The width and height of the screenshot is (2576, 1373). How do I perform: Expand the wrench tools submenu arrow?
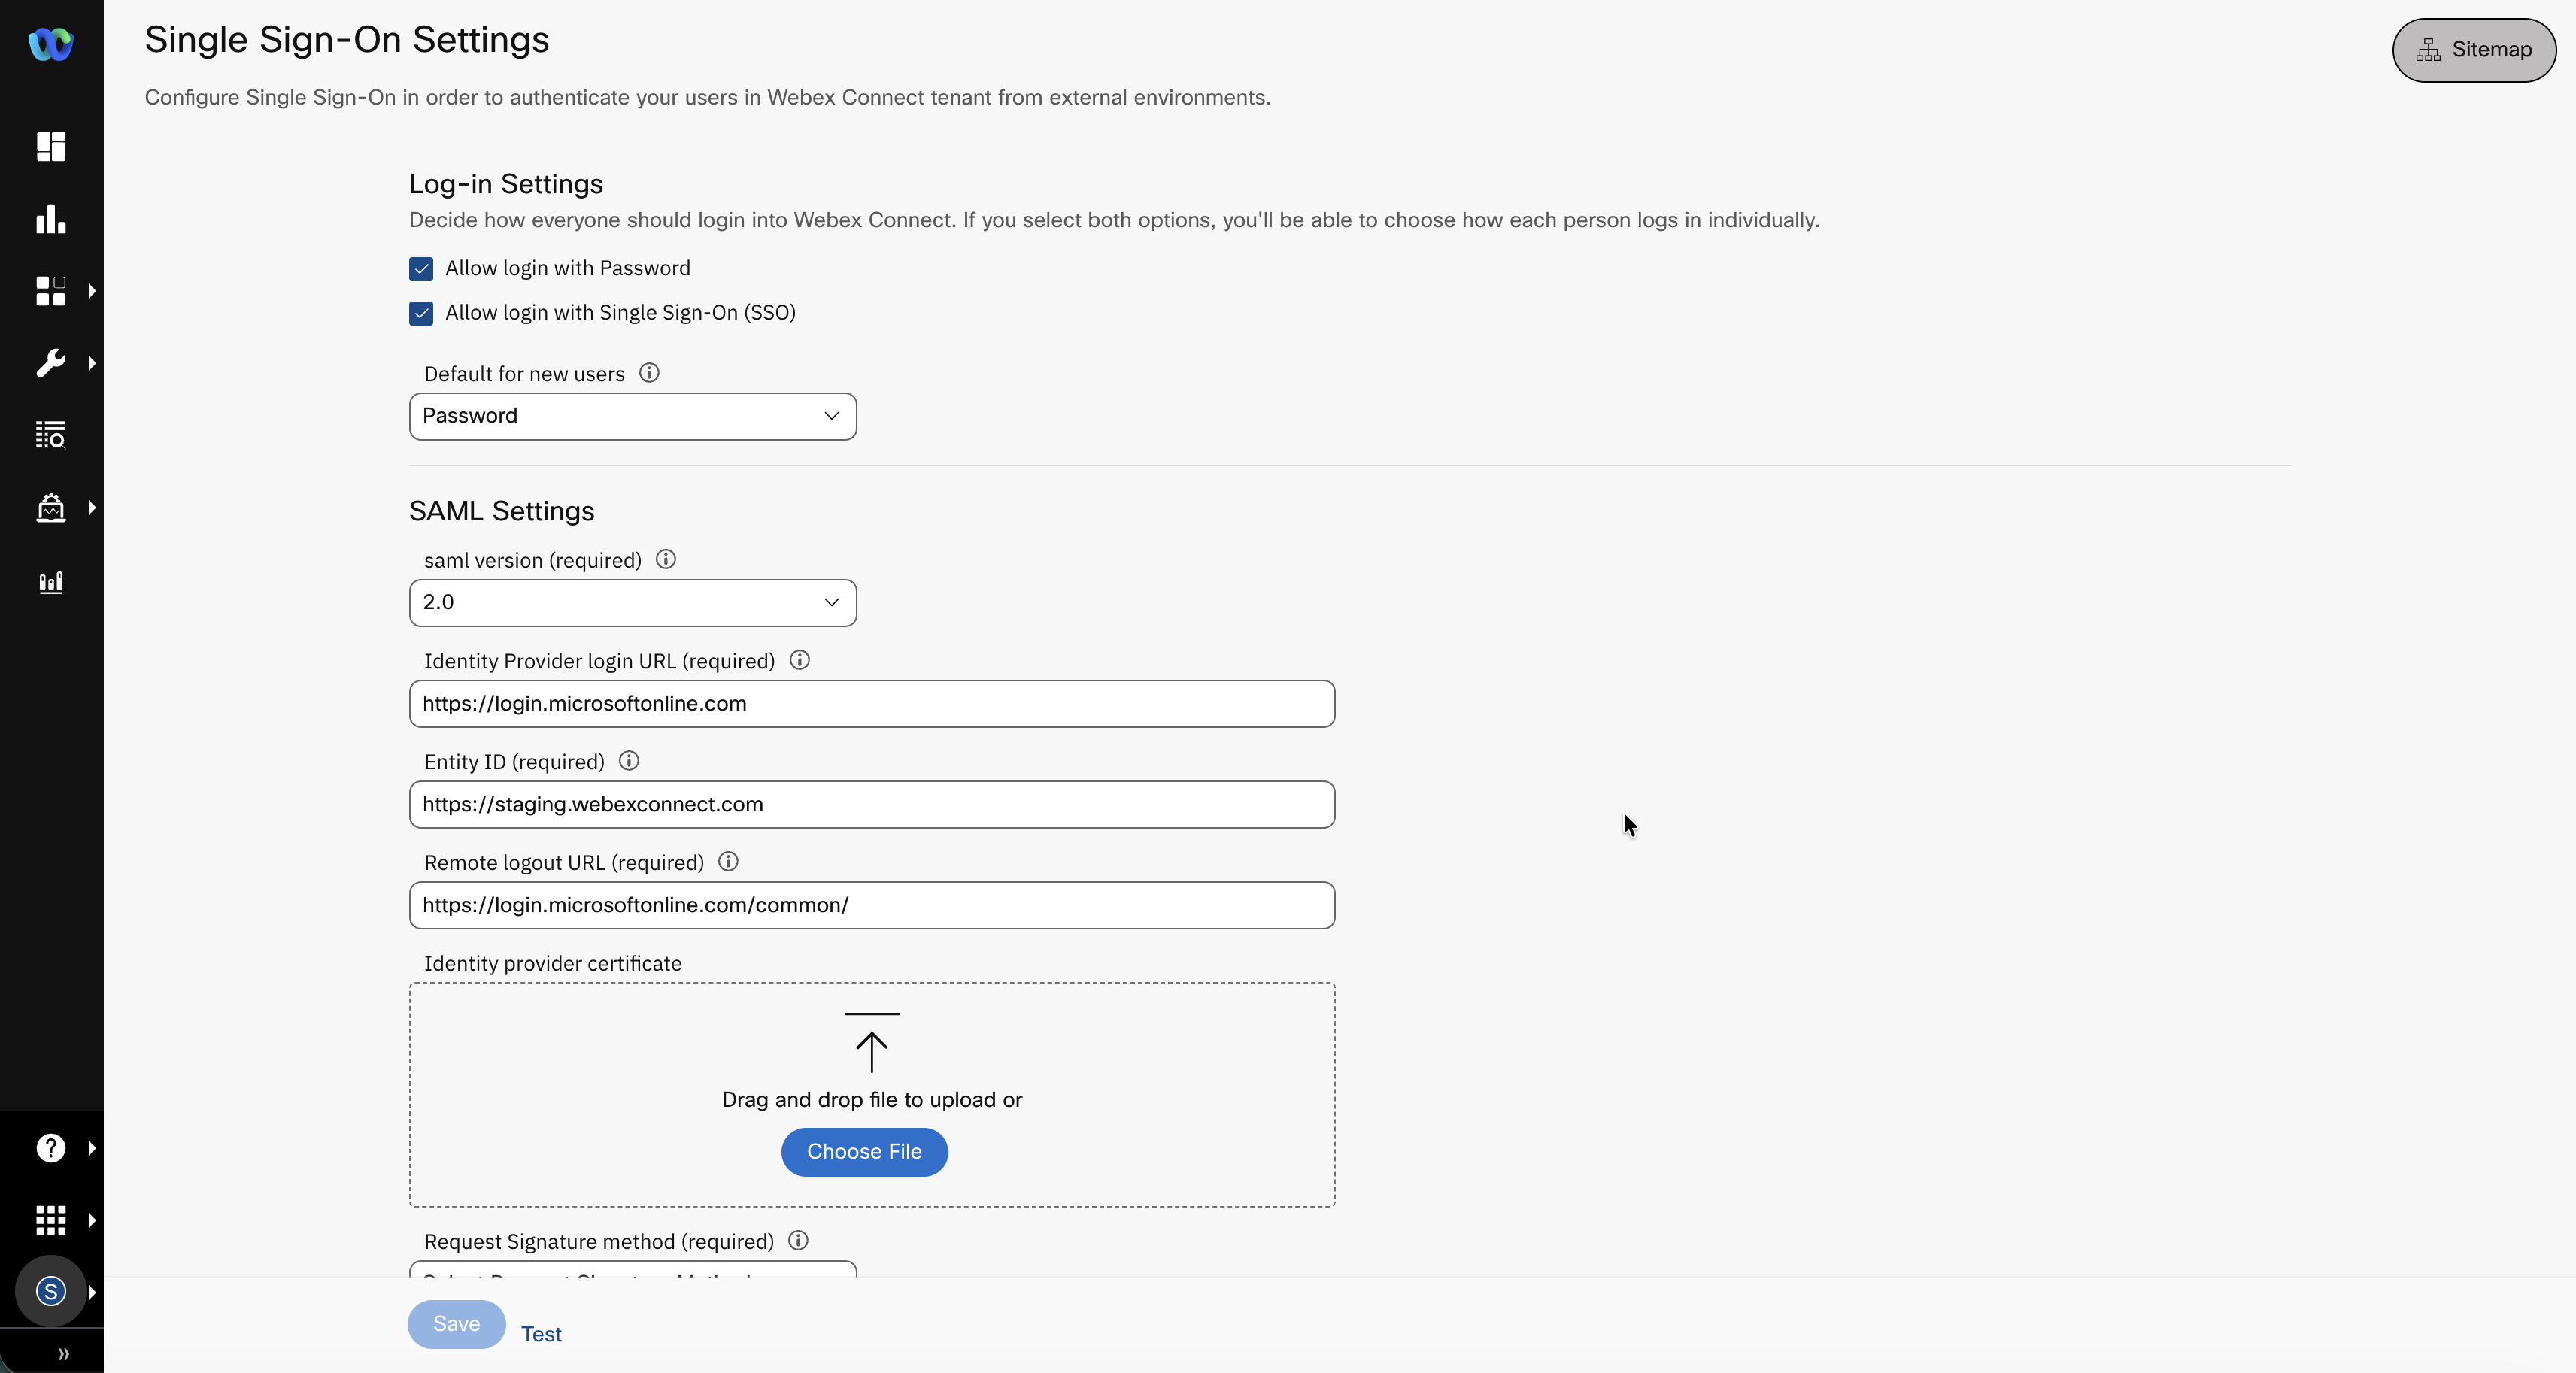92,363
